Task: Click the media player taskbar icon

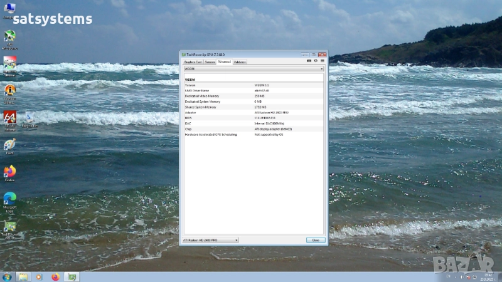Action: pos(39,276)
